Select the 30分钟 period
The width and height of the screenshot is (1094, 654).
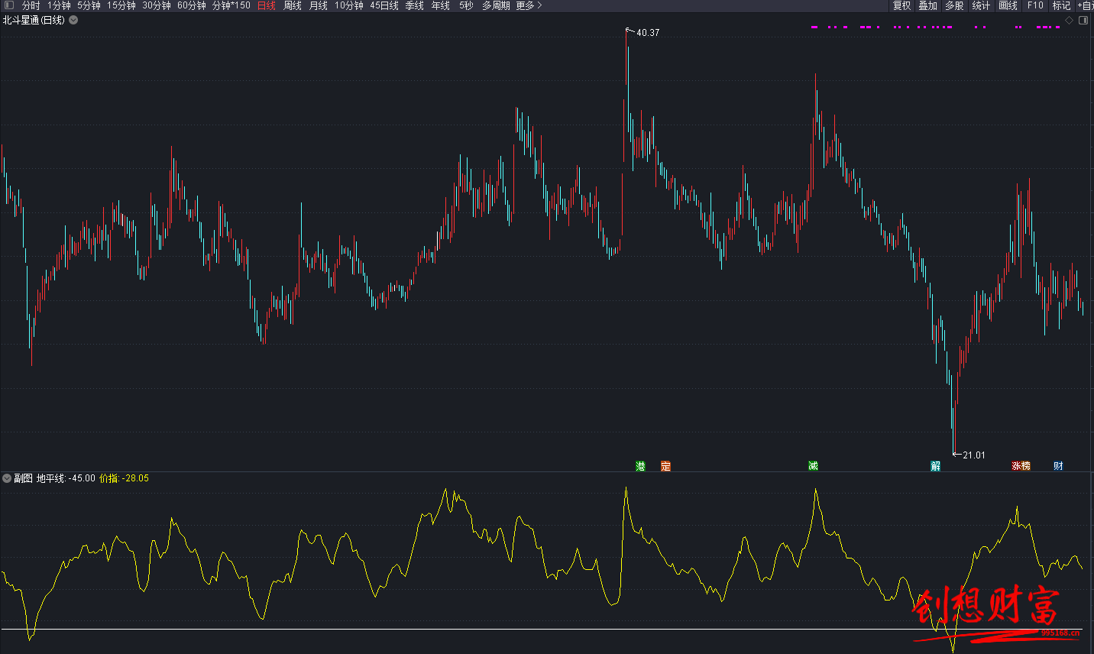(x=157, y=5)
